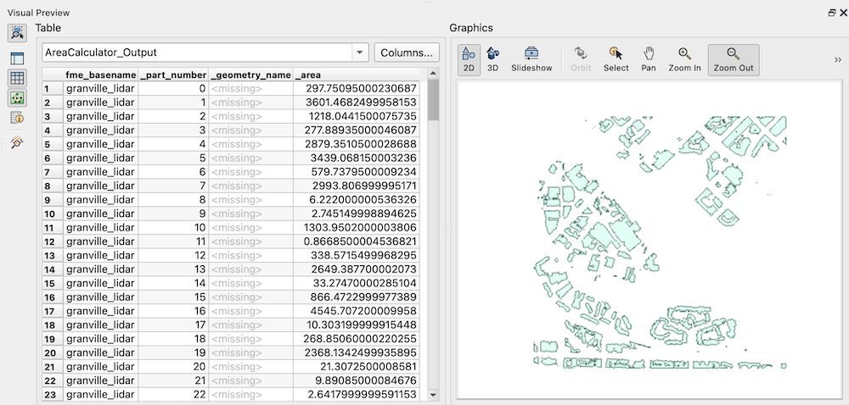Click area value 297.75095000230687
The height and width of the screenshot is (405, 849).
tap(361, 89)
